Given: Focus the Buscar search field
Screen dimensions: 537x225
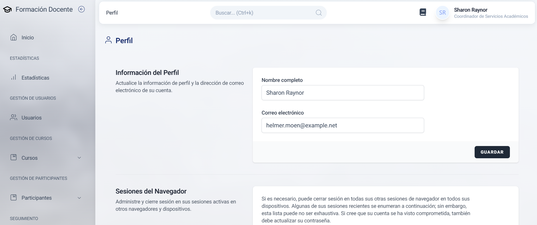Looking at the screenshot, I should pyautogui.click(x=262, y=13).
